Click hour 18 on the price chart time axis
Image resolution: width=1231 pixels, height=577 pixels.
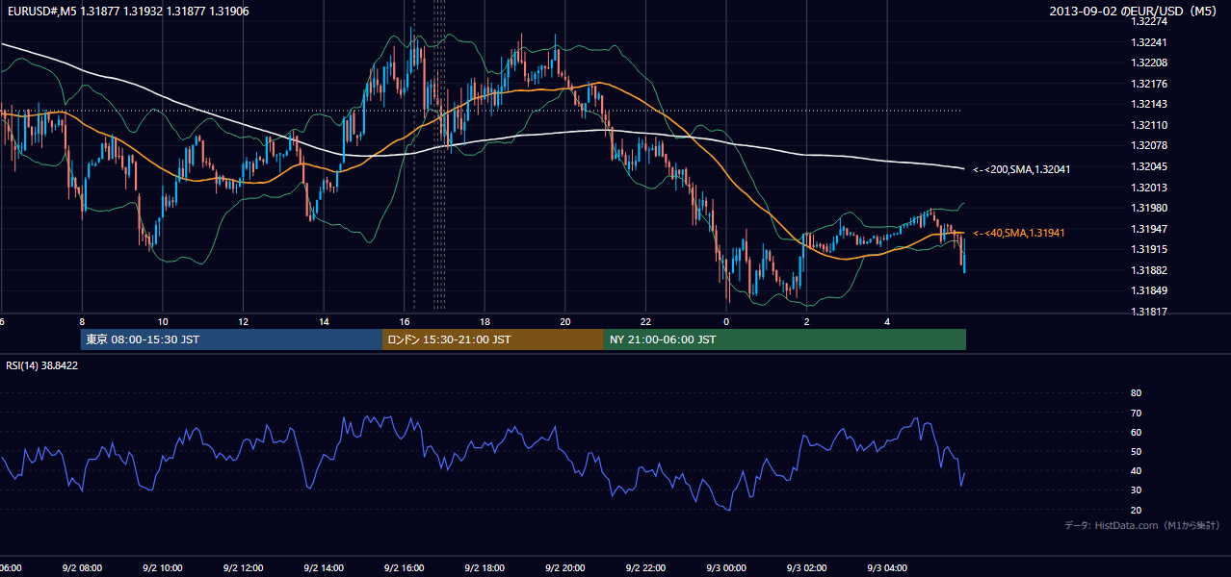pyautogui.click(x=485, y=321)
